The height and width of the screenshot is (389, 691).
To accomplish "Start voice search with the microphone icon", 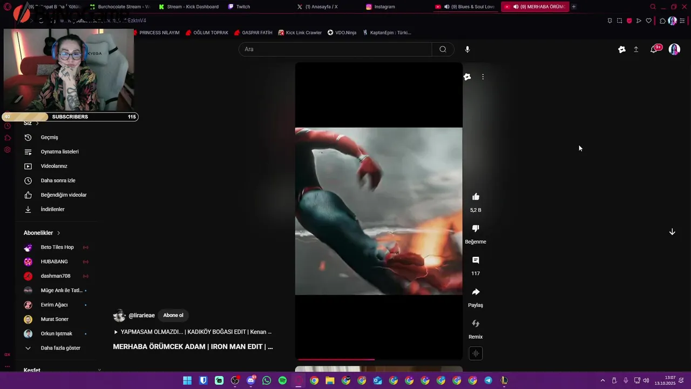I will [468, 49].
